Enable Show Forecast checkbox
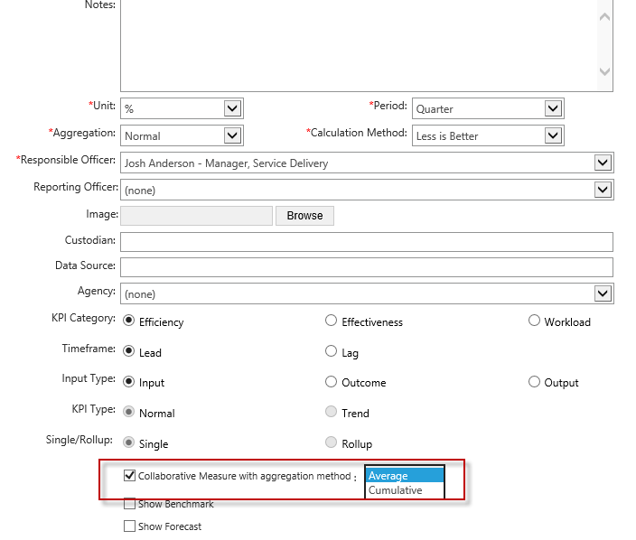This screenshot has width=636, height=540. coord(129,526)
